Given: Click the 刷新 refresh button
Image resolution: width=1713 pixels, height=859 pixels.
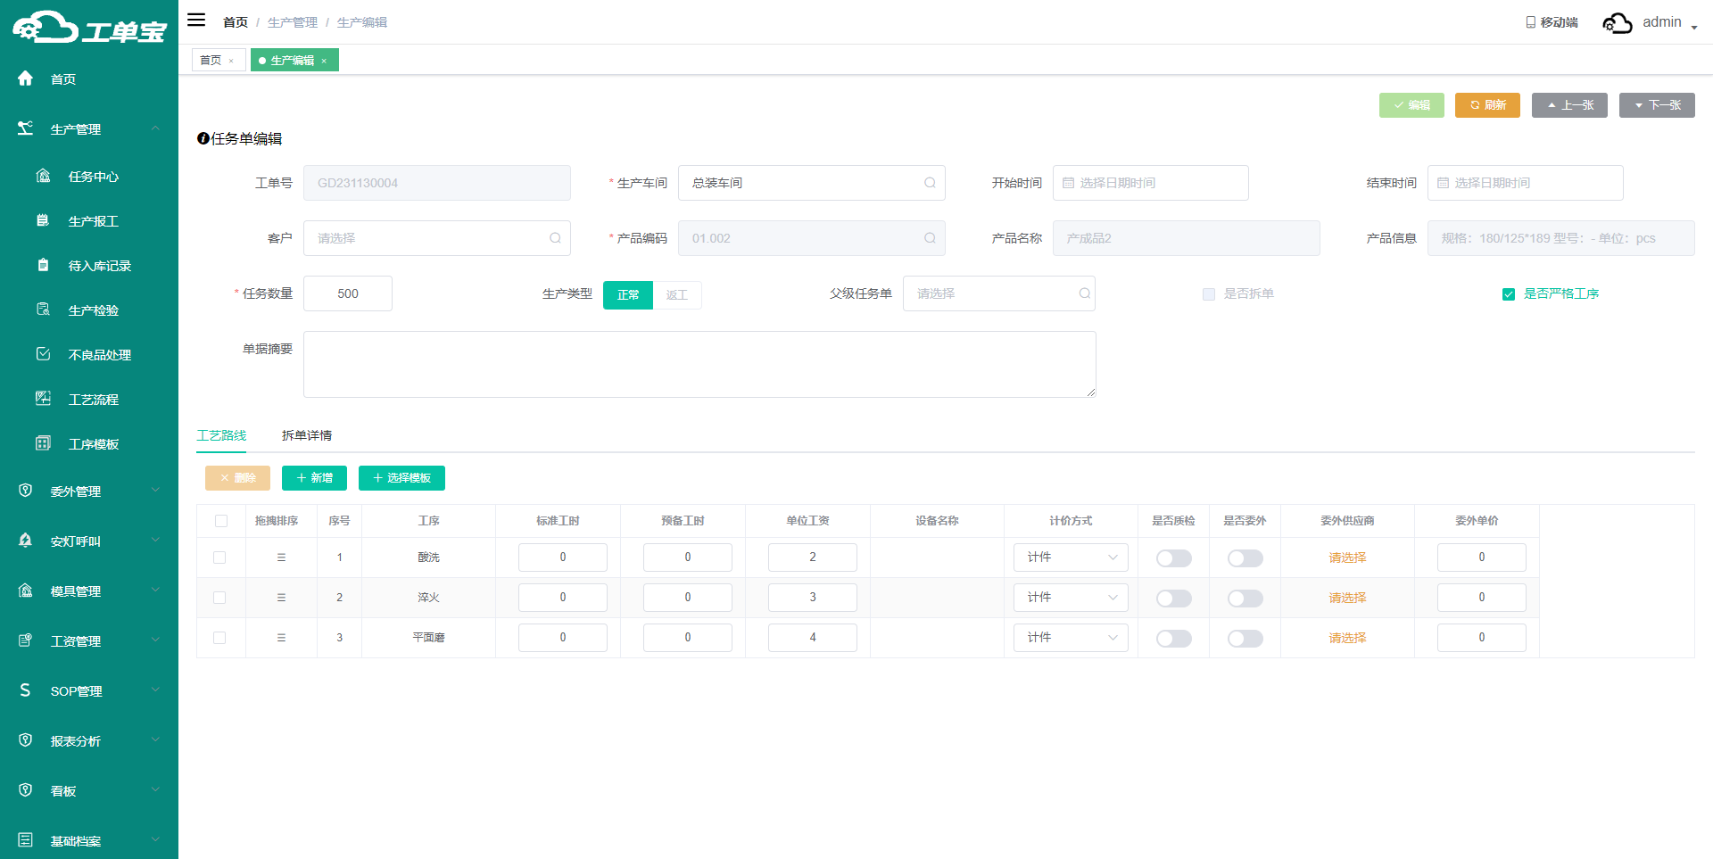Looking at the screenshot, I should pos(1487,105).
